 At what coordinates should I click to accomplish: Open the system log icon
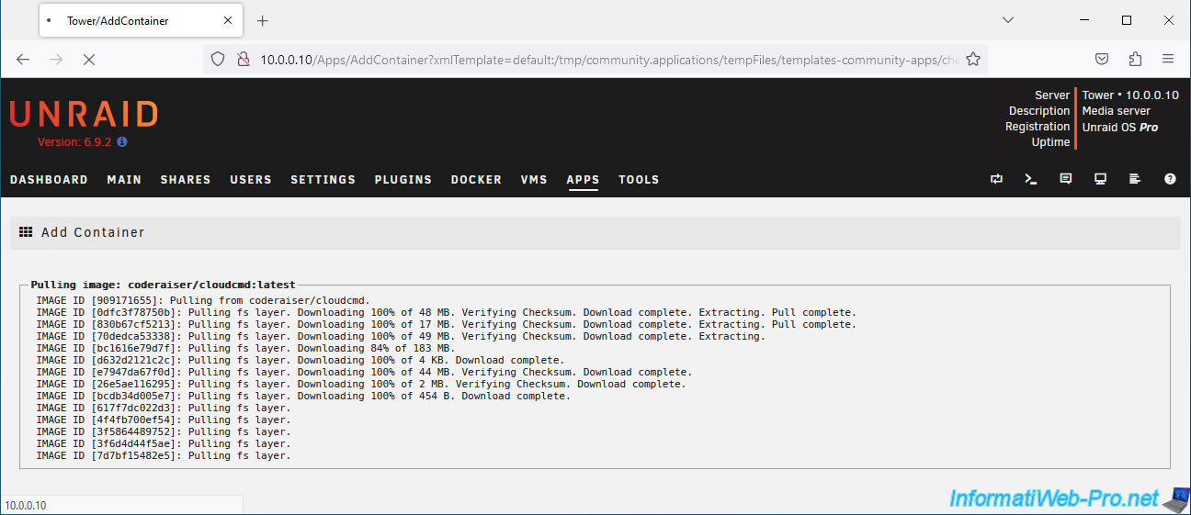click(x=1135, y=180)
